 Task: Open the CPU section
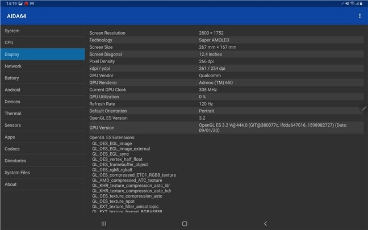tap(43, 43)
